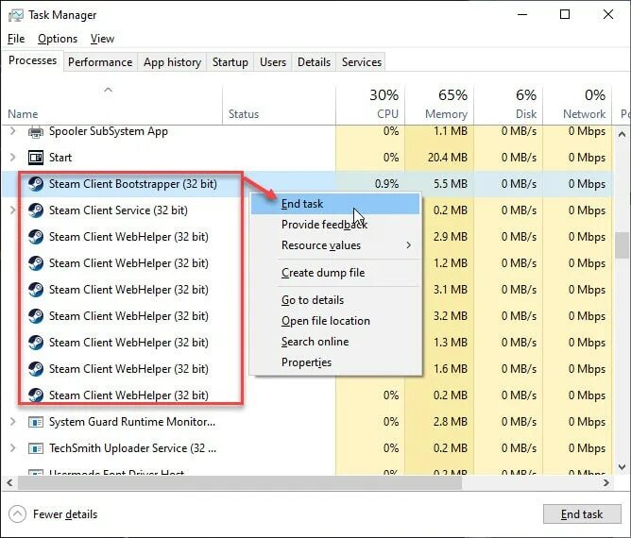This screenshot has height=538, width=631.
Task: Switch to the Startup tab
Action: tap(230, 62)
